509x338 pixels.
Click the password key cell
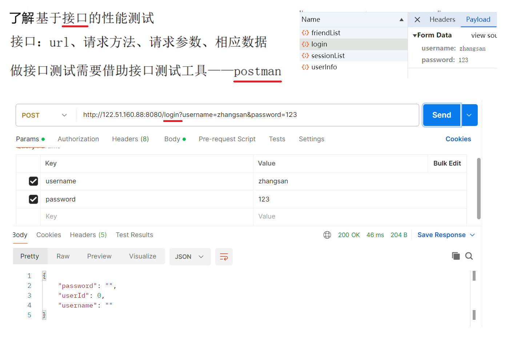[147, 199]
